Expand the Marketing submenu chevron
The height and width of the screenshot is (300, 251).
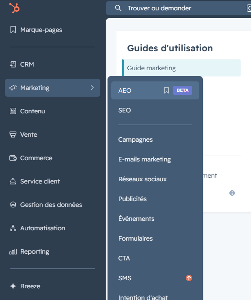coord(92,88)
